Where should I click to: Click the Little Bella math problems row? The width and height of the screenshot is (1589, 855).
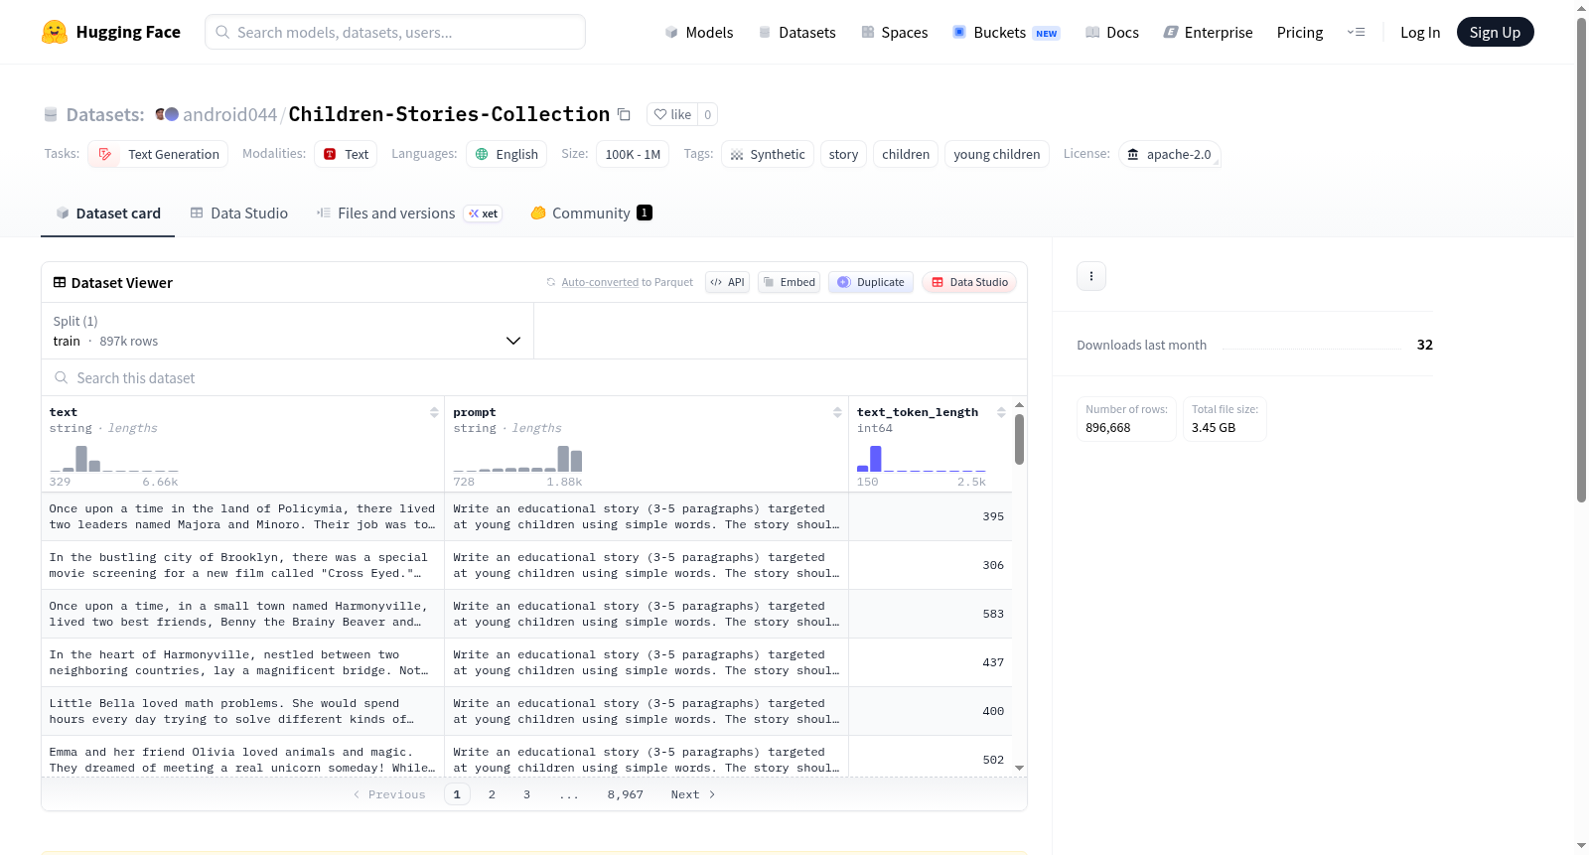(526, 711)
